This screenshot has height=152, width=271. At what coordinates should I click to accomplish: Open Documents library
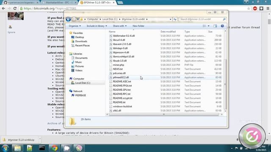point(81,58)
